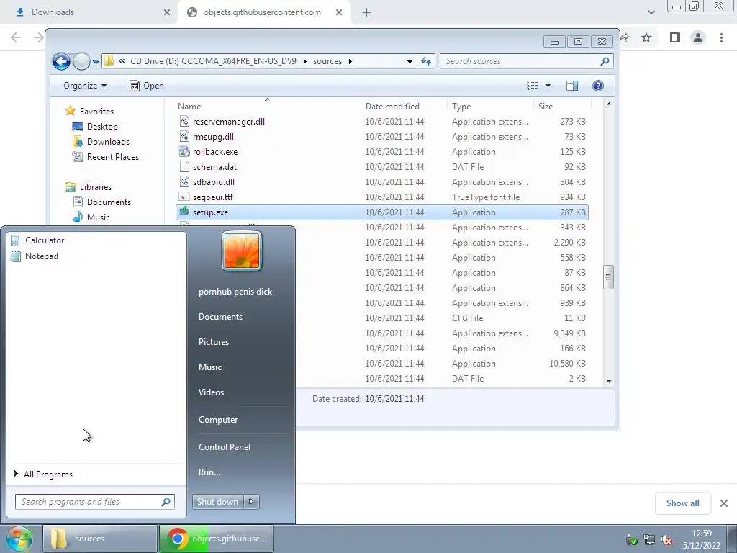Open Documents library in navigation pane
This screenshot has height=553, width=737.
109,202
